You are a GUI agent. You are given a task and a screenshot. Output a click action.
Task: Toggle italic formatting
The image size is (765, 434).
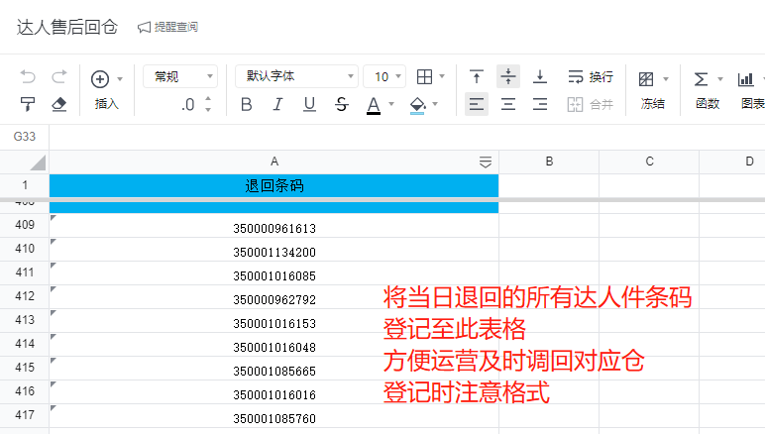click(x=277, y=104)
